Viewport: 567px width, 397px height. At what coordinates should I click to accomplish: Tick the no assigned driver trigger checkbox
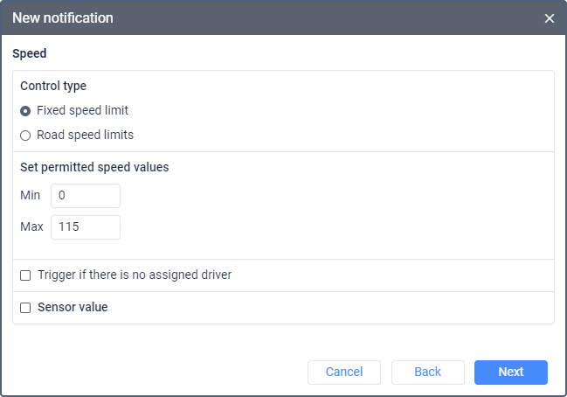coord(25,275)
